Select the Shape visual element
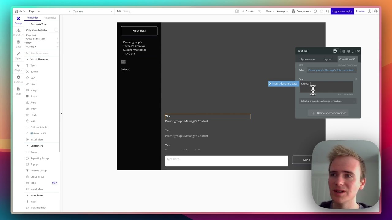This screenshot has width=392, height=220. click(x=34, y=96)
